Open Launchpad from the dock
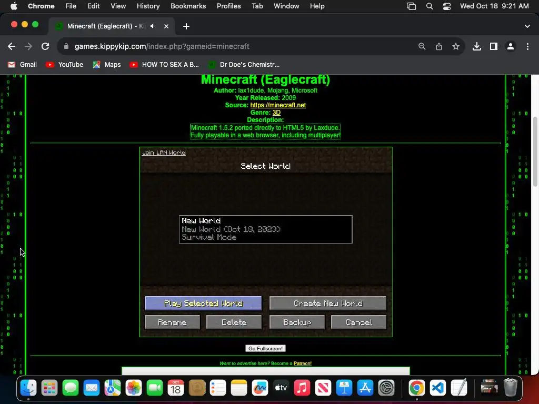539x404 pixels. coord(49,388)
